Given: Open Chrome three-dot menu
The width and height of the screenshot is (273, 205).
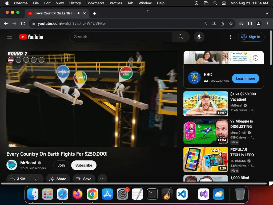Looking at the screenshot, I should point(267,23).
